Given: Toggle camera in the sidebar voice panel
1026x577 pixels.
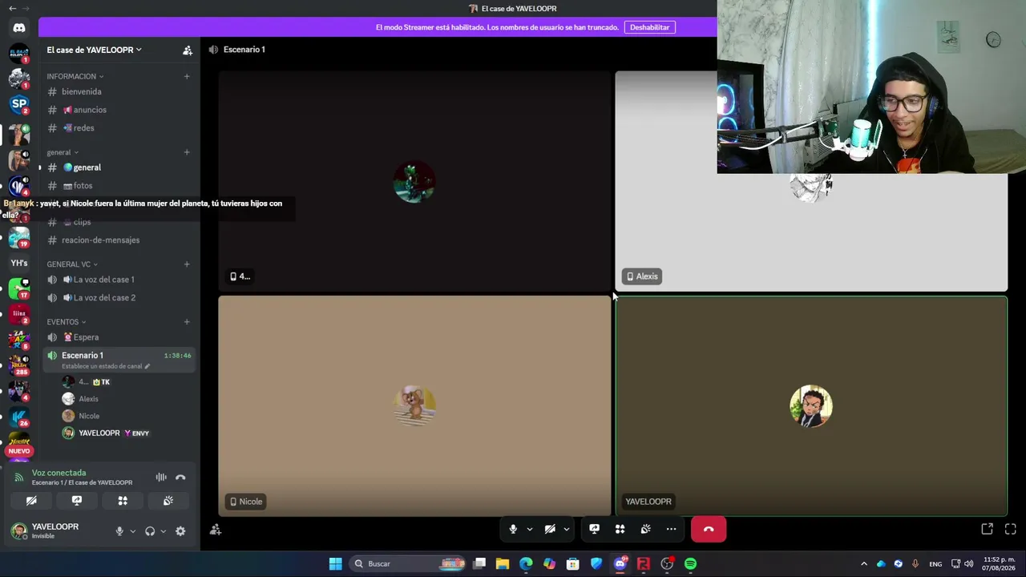Looking at the screenshot, I should 31,501.
